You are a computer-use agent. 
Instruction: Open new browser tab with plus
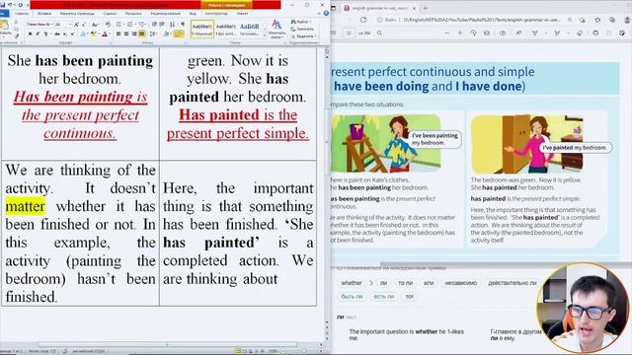point(426,8)
